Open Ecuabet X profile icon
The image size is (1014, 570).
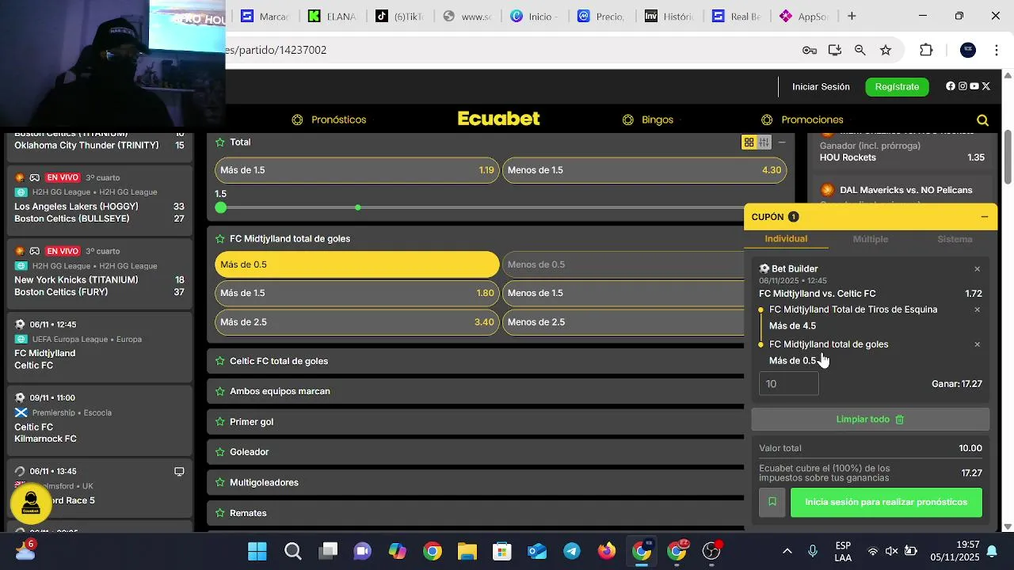[x=986, y=86]
